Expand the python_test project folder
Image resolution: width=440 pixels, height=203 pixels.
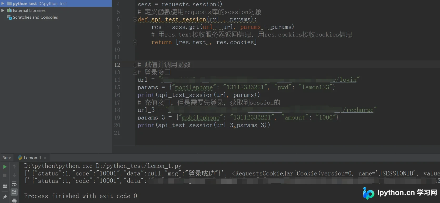point(3,3)
